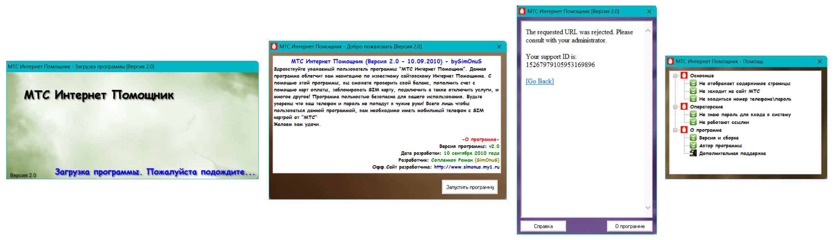The height and width of the screenshot is (240, 835).
Task: Select the Не знаю пароль для входа topic
Action: [745, 115]
